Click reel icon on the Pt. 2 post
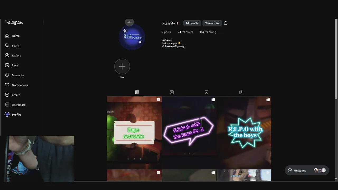The height and width of the screenshot is (190, 338). pyautogui.click(x=213, y=99)
